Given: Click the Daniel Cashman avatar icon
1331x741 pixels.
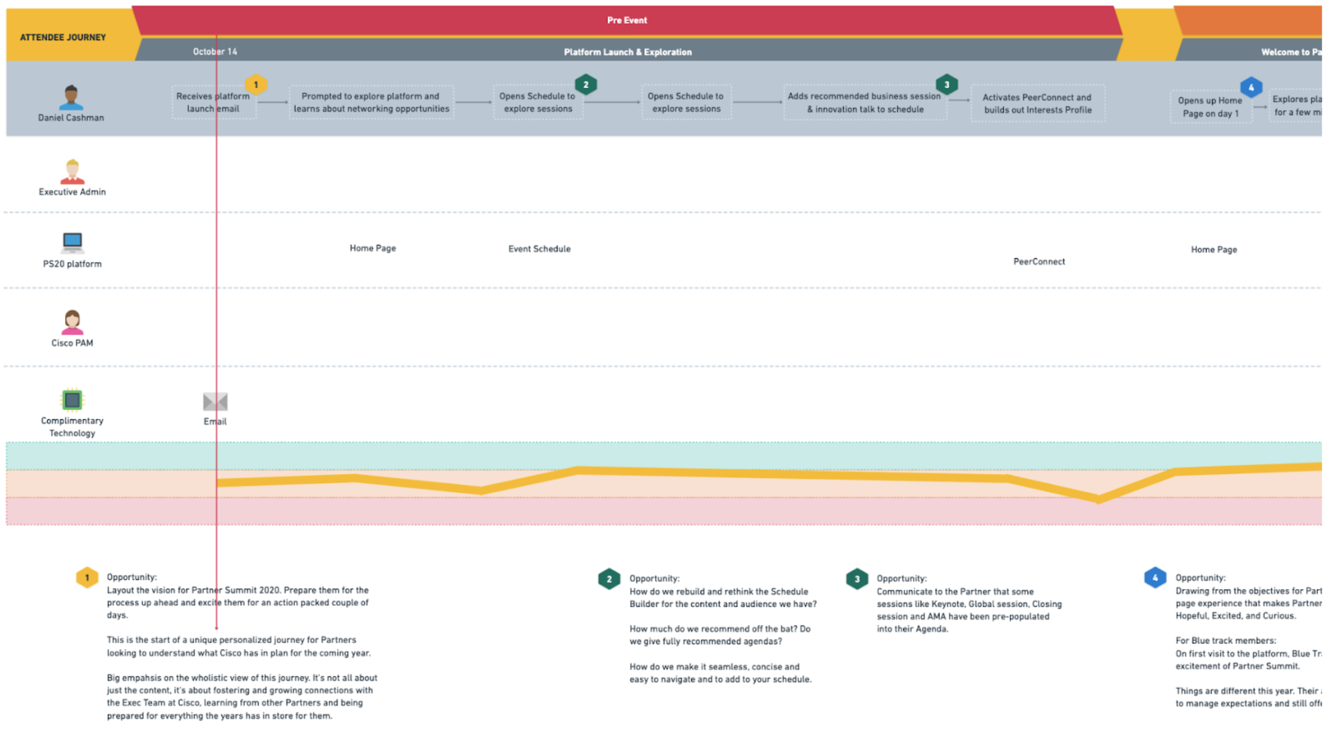Looking at the screenshot, I should pos(71,98).
